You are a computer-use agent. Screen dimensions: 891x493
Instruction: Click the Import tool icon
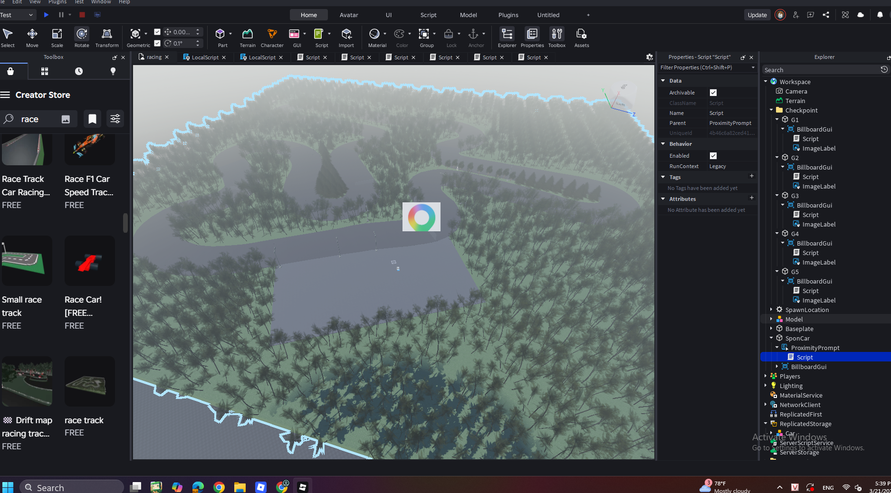click(x=346, y=38)
